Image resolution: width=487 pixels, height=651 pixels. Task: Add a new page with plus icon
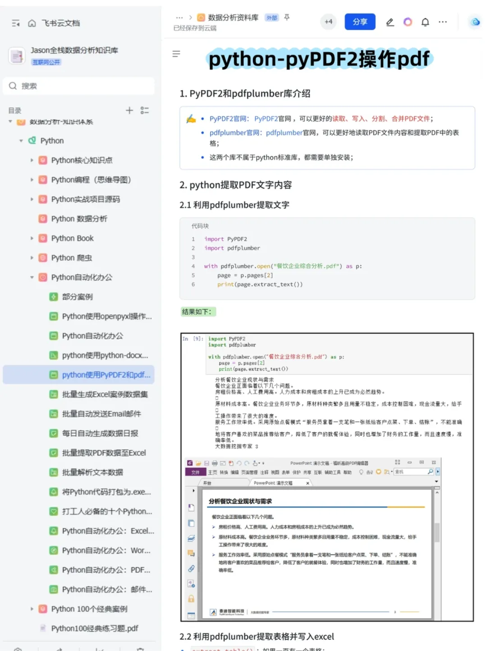129,110
